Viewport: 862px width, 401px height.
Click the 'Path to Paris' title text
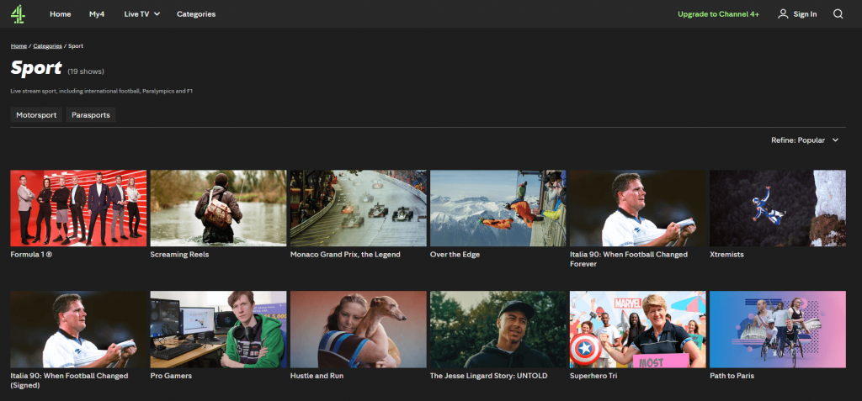click(732, 377)
